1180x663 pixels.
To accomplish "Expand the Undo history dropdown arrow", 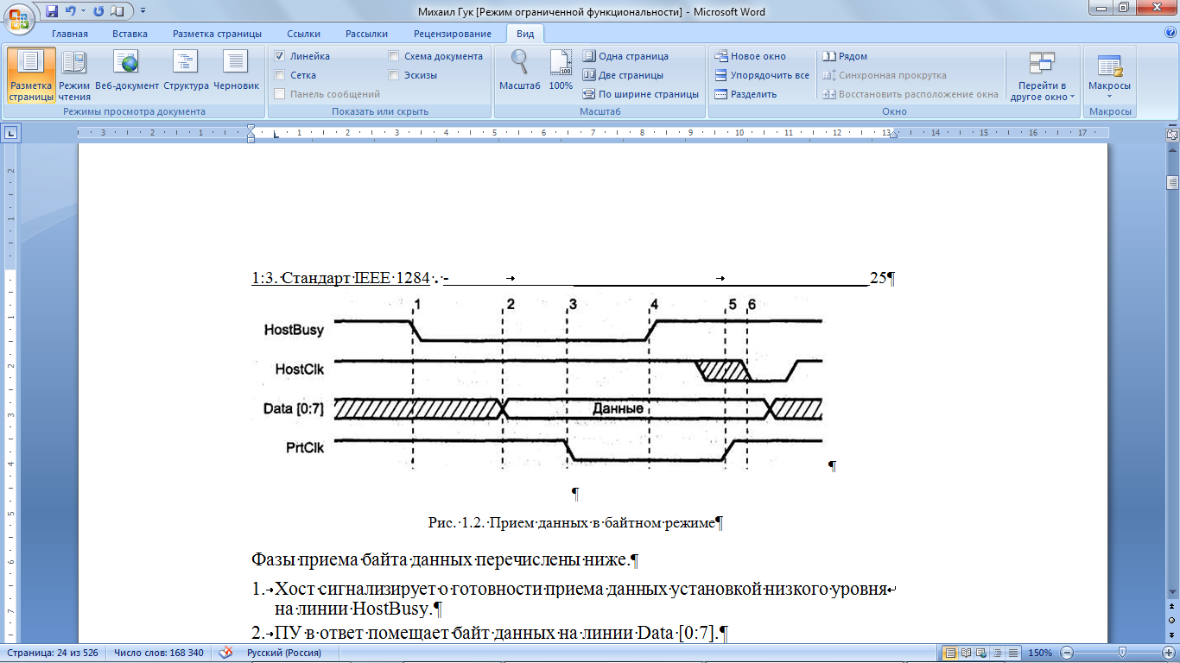I will [x=84, y=12].
